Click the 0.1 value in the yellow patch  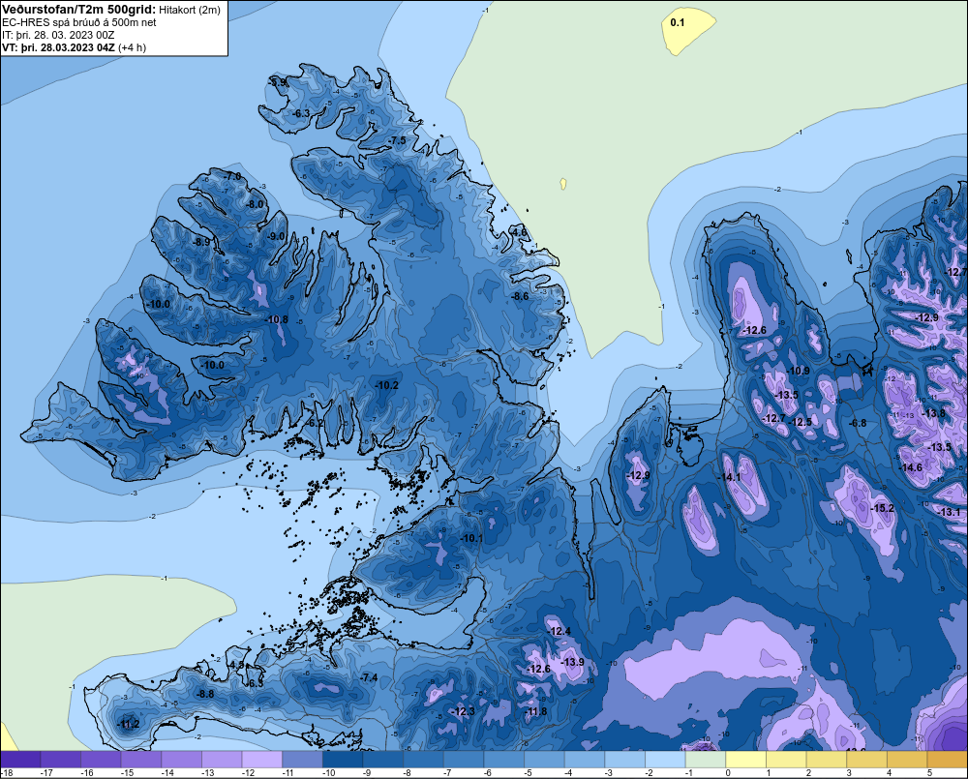(x=678, y=23)
